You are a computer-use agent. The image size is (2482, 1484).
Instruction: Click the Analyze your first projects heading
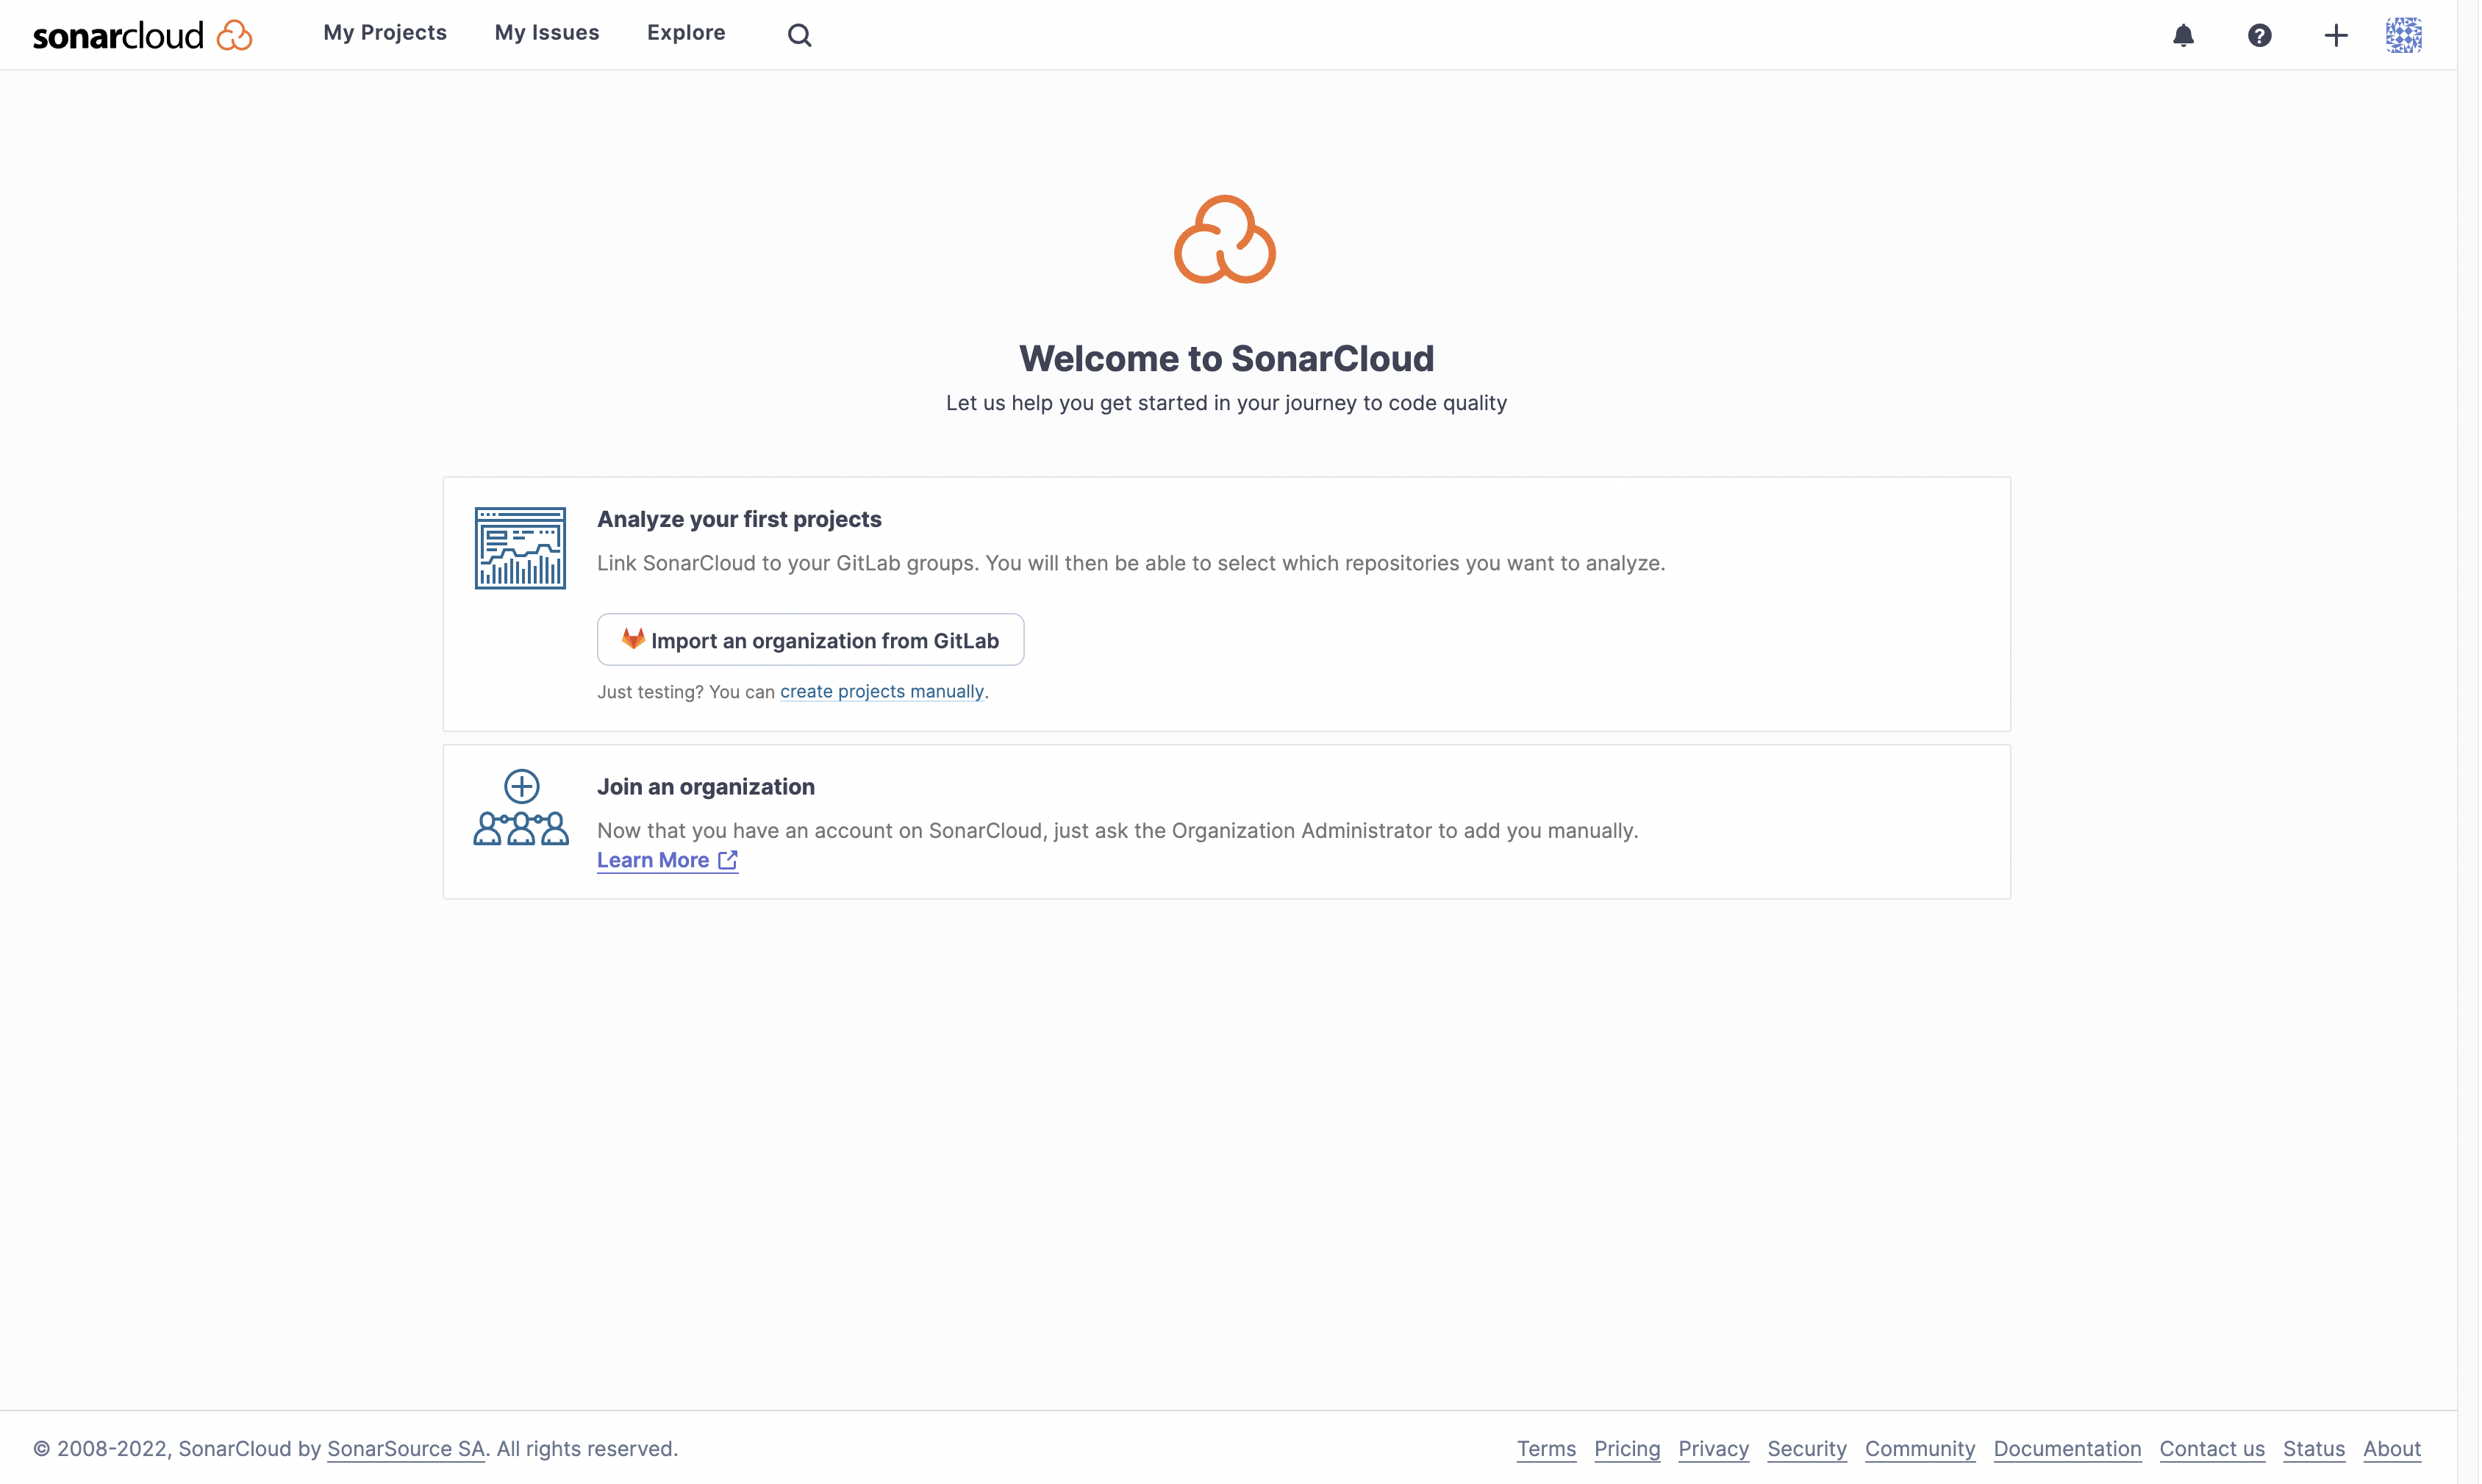pyautogui.click(x=739, y=519)
